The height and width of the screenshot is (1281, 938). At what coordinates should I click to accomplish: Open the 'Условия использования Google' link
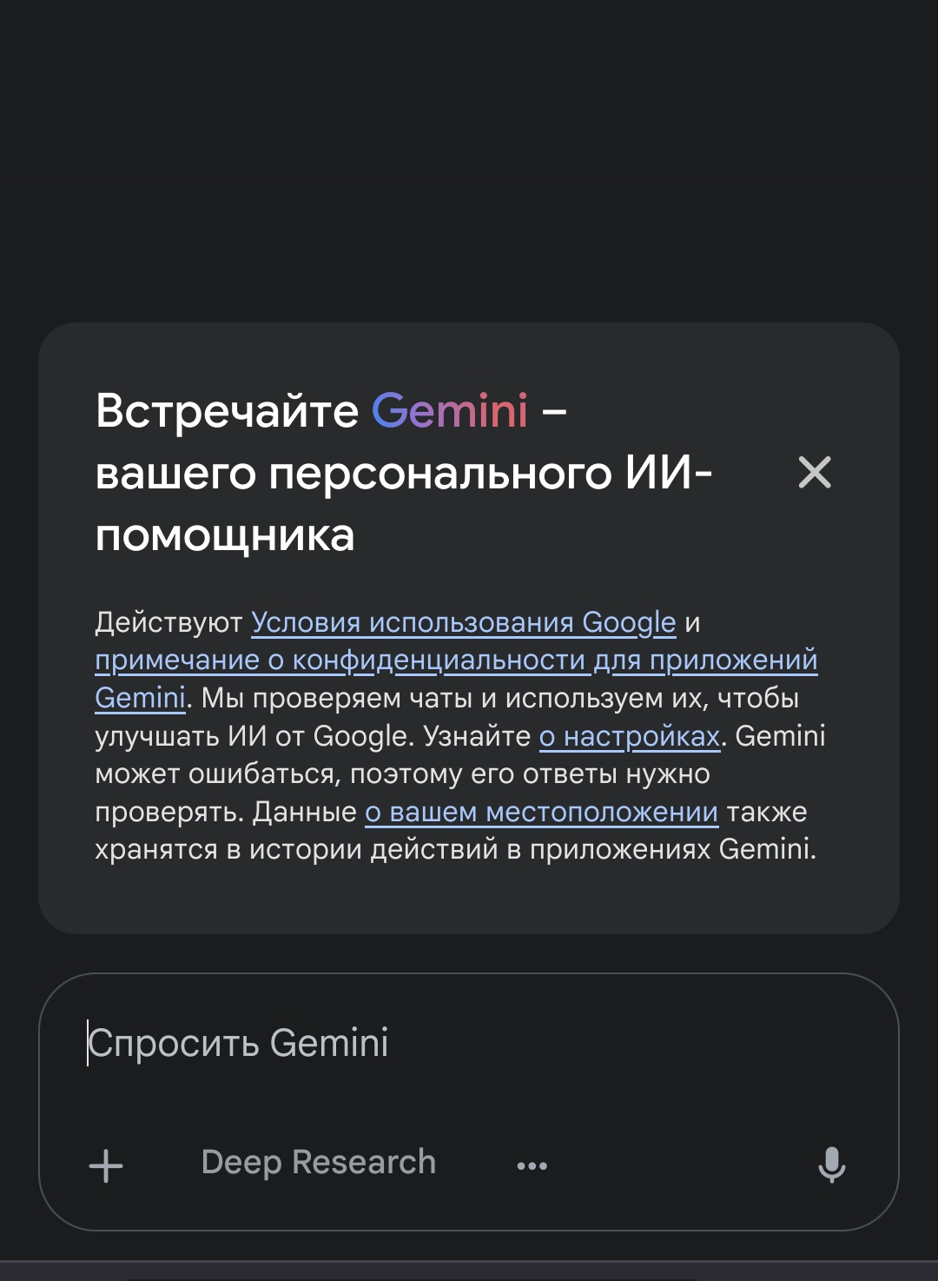[463, 622]
